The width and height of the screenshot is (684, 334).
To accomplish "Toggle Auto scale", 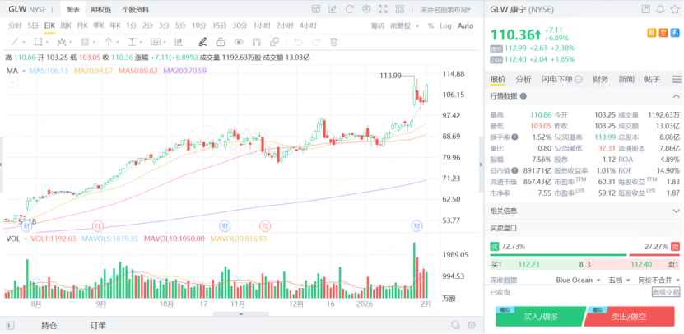I will (465, 26).
